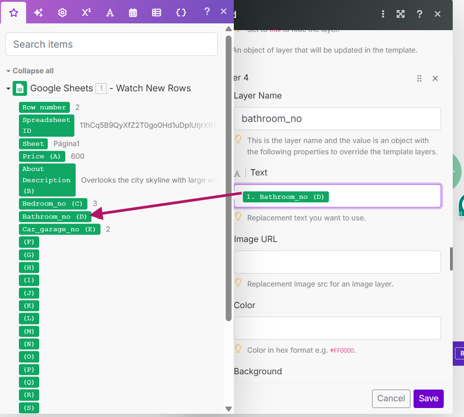Click the Image URL input field
The image size is (464, 417).
pyautogui.click(x=337, y=262)
